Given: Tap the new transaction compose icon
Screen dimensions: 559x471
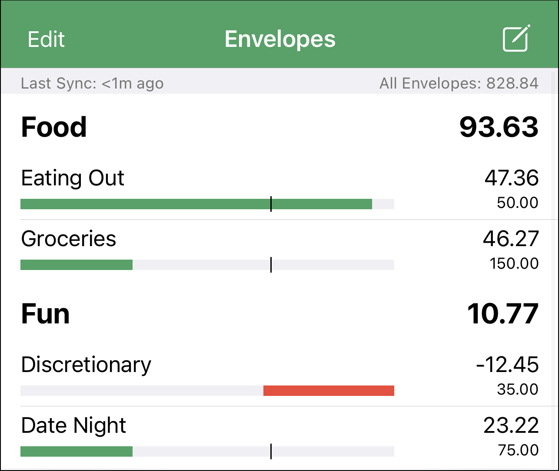Looking at the screenshot, I should pos(516,39).
